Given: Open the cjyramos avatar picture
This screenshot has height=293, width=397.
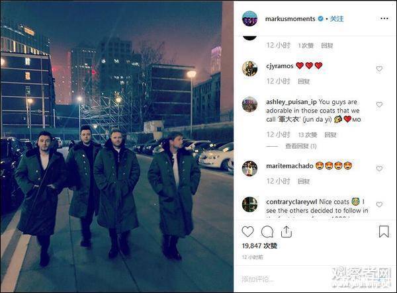Looking at the screenshot, I should point(249,69).
